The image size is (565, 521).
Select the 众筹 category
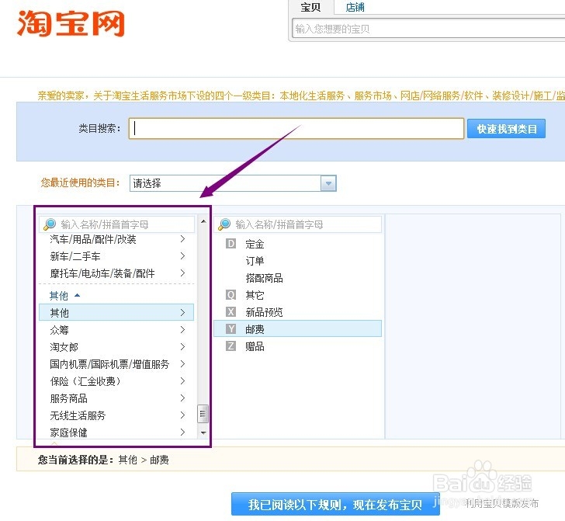pos(116,329)
